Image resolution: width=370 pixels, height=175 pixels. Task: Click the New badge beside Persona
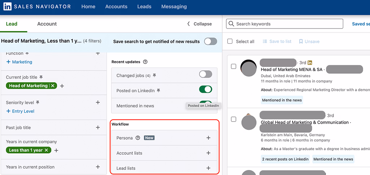pyautogui.click(x=149, y=138)
